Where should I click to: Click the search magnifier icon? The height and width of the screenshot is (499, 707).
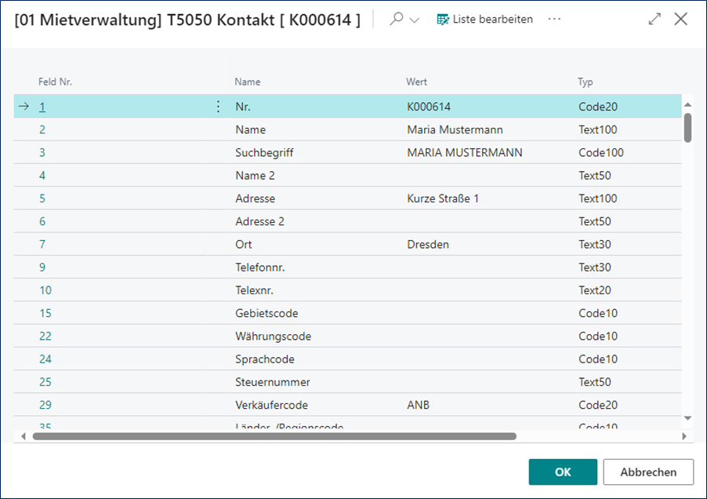(397, 19)
